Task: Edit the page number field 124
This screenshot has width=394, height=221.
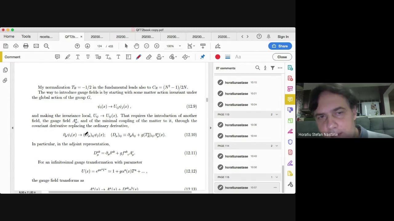Action: coord(99,46)
